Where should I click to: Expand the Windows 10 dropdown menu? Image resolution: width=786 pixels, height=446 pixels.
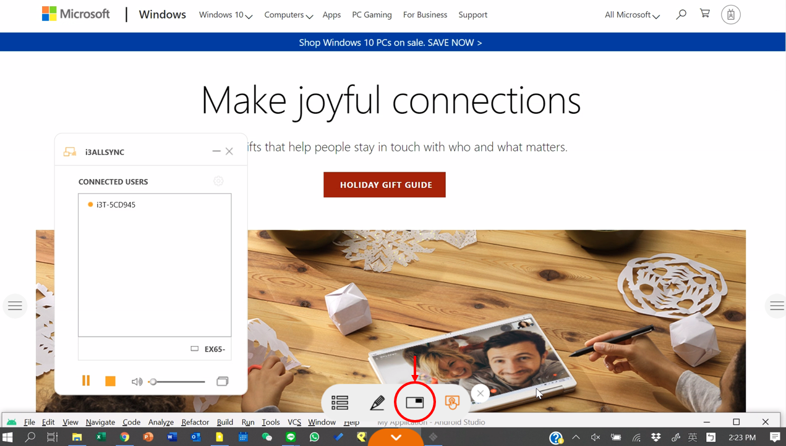coord(225,15)
